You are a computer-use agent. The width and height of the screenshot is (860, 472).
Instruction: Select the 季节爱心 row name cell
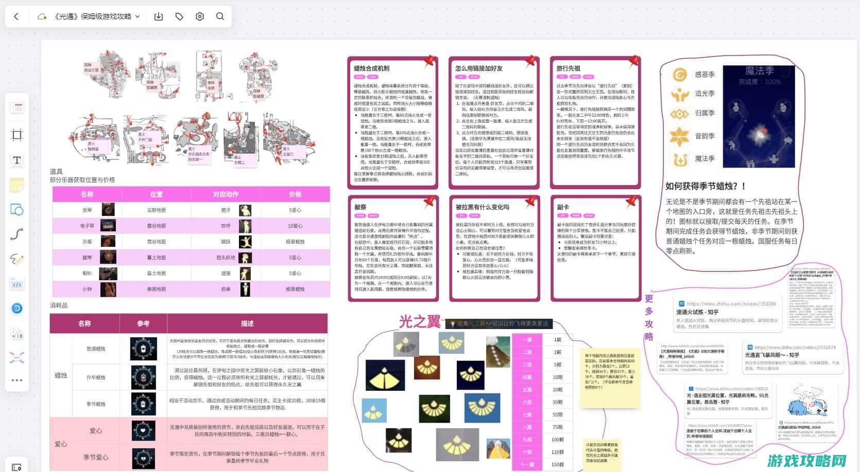coord(96,457)
